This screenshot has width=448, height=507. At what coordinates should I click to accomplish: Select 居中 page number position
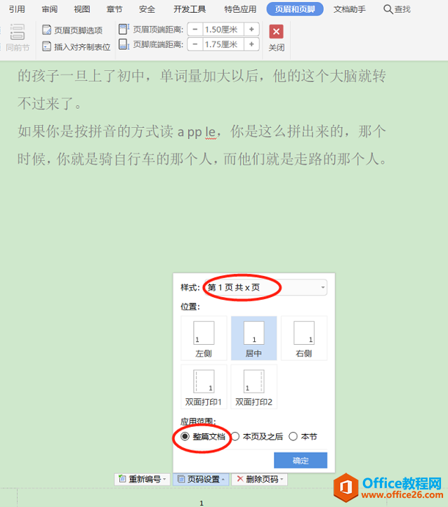coord(253,338)
